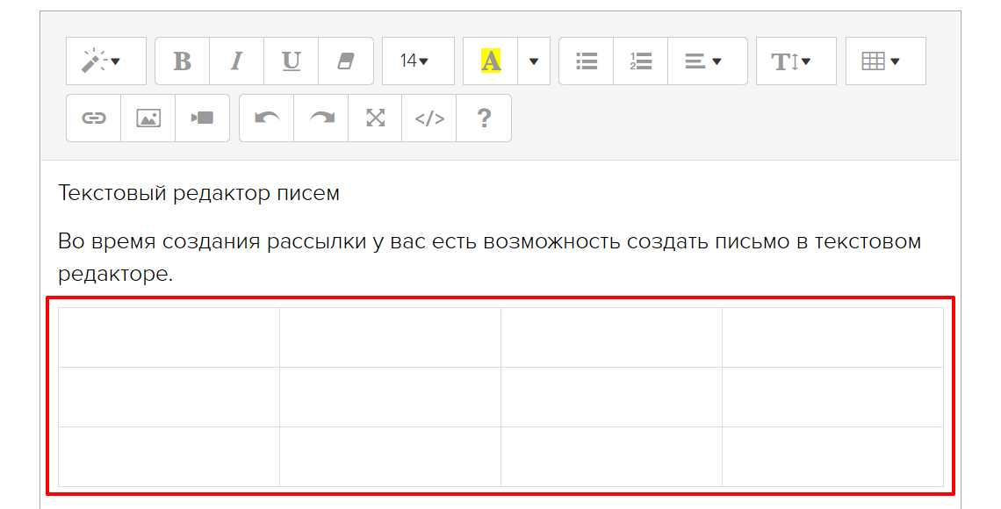Toggle bold text formatting
Image resolution: width=1001 pixels, height=509 pixels.
coord(182,61)
